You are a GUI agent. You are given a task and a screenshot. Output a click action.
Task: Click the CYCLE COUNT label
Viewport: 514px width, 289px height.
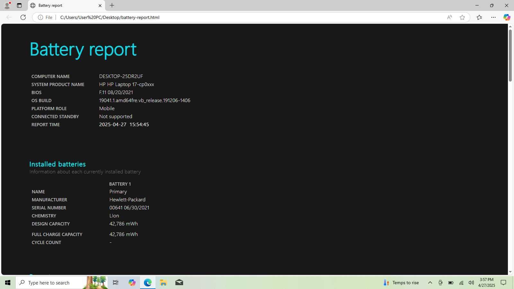tap(46, 242)
